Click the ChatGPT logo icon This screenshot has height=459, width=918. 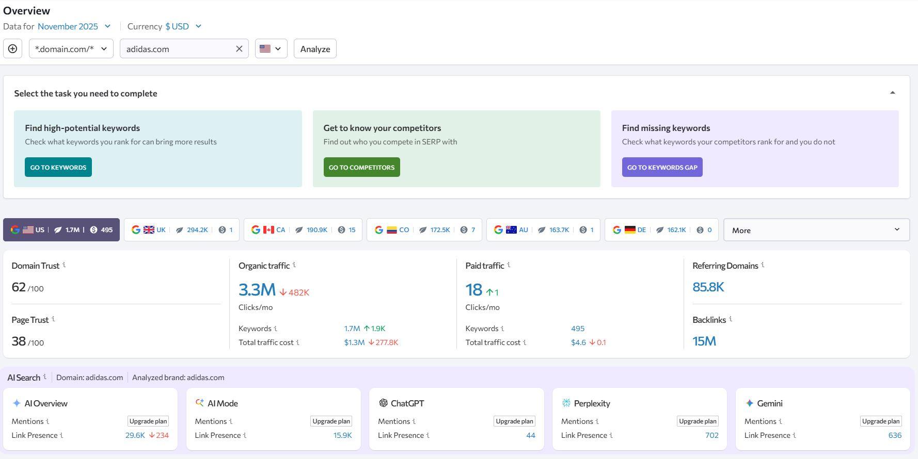click(x=383, y=403)
